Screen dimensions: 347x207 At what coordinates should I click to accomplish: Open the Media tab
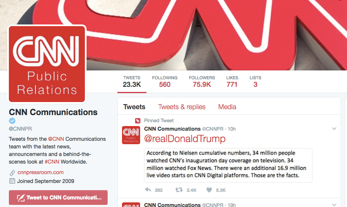click(227, 107)
